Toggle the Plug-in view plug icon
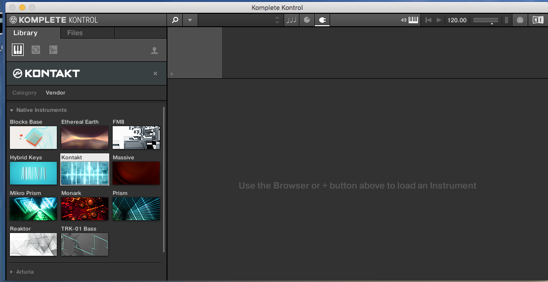The height and width of the screenshot is (282, 548). [322, 20]
